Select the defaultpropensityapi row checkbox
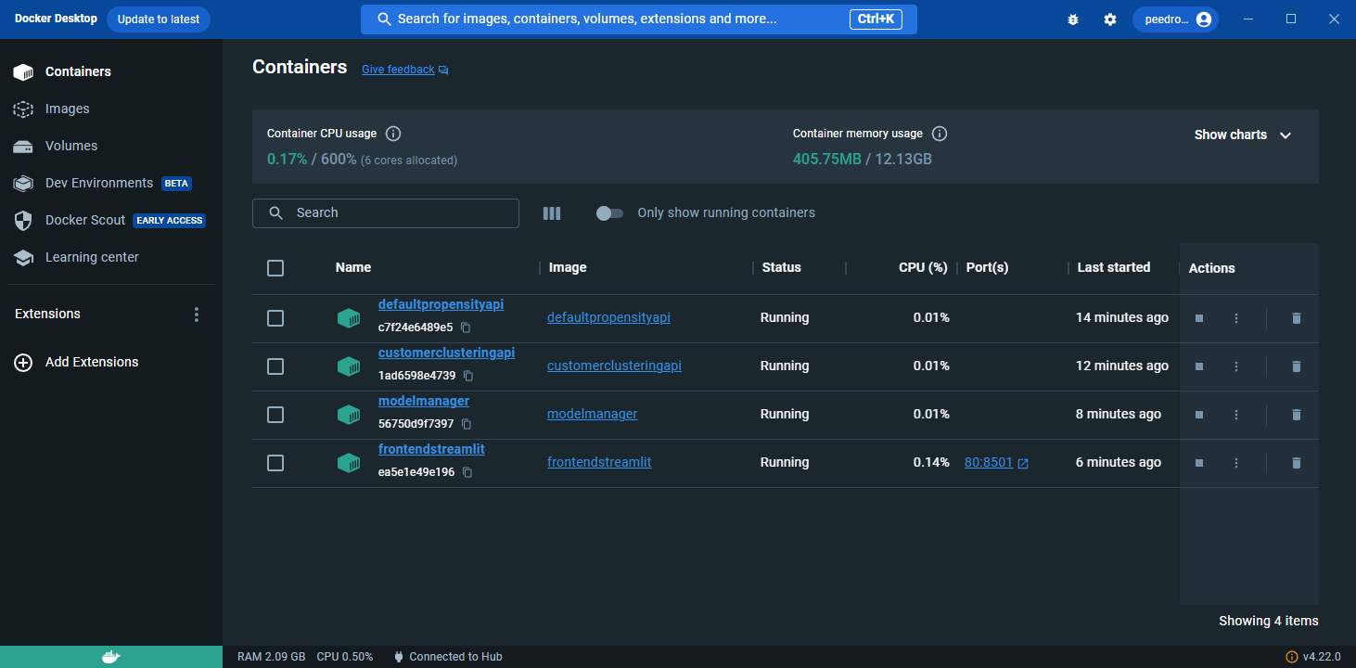This screenshot has width=1356, height=668. 275,318
